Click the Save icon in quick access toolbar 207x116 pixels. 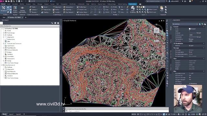11,1
